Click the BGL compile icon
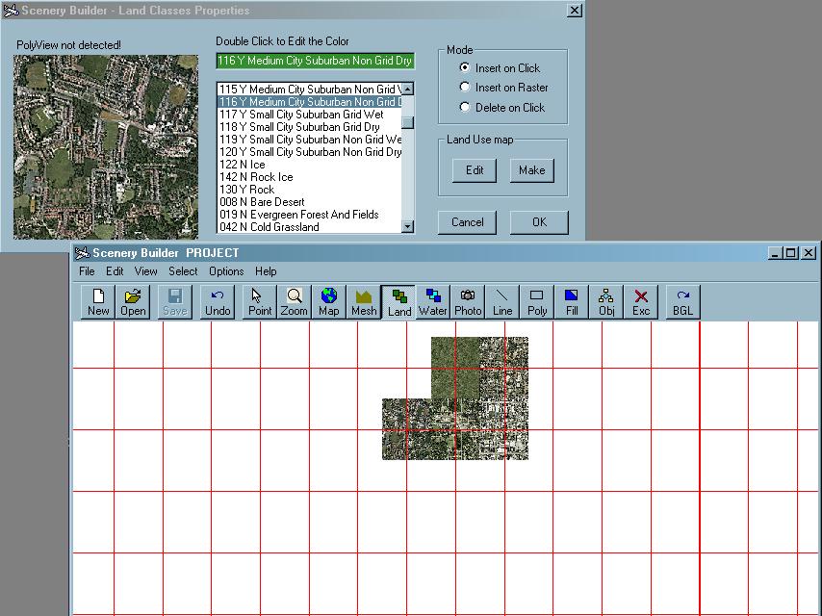The image size is (822, 616). [x=682, y=301]
